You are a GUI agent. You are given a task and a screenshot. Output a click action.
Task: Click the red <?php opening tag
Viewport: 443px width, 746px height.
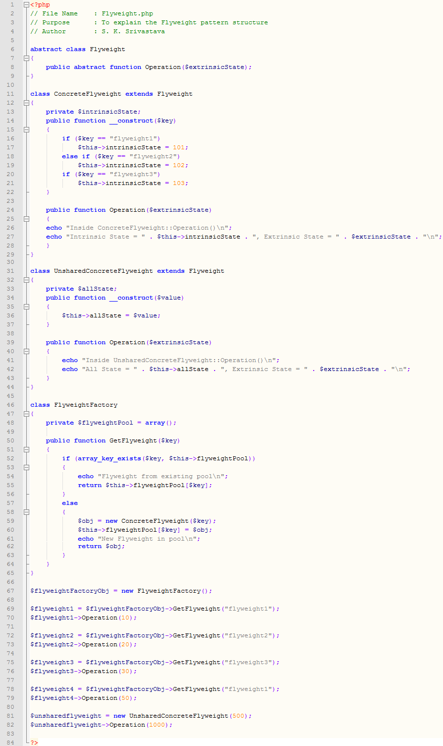coord(40,4)
